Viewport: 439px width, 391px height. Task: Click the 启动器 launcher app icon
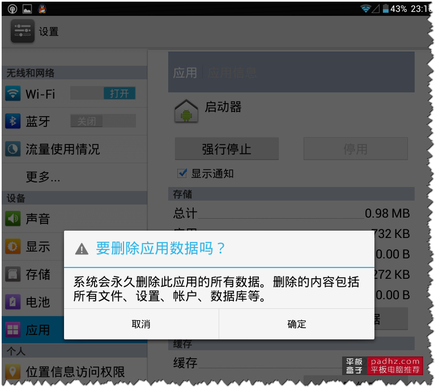[x=187, y=112]
